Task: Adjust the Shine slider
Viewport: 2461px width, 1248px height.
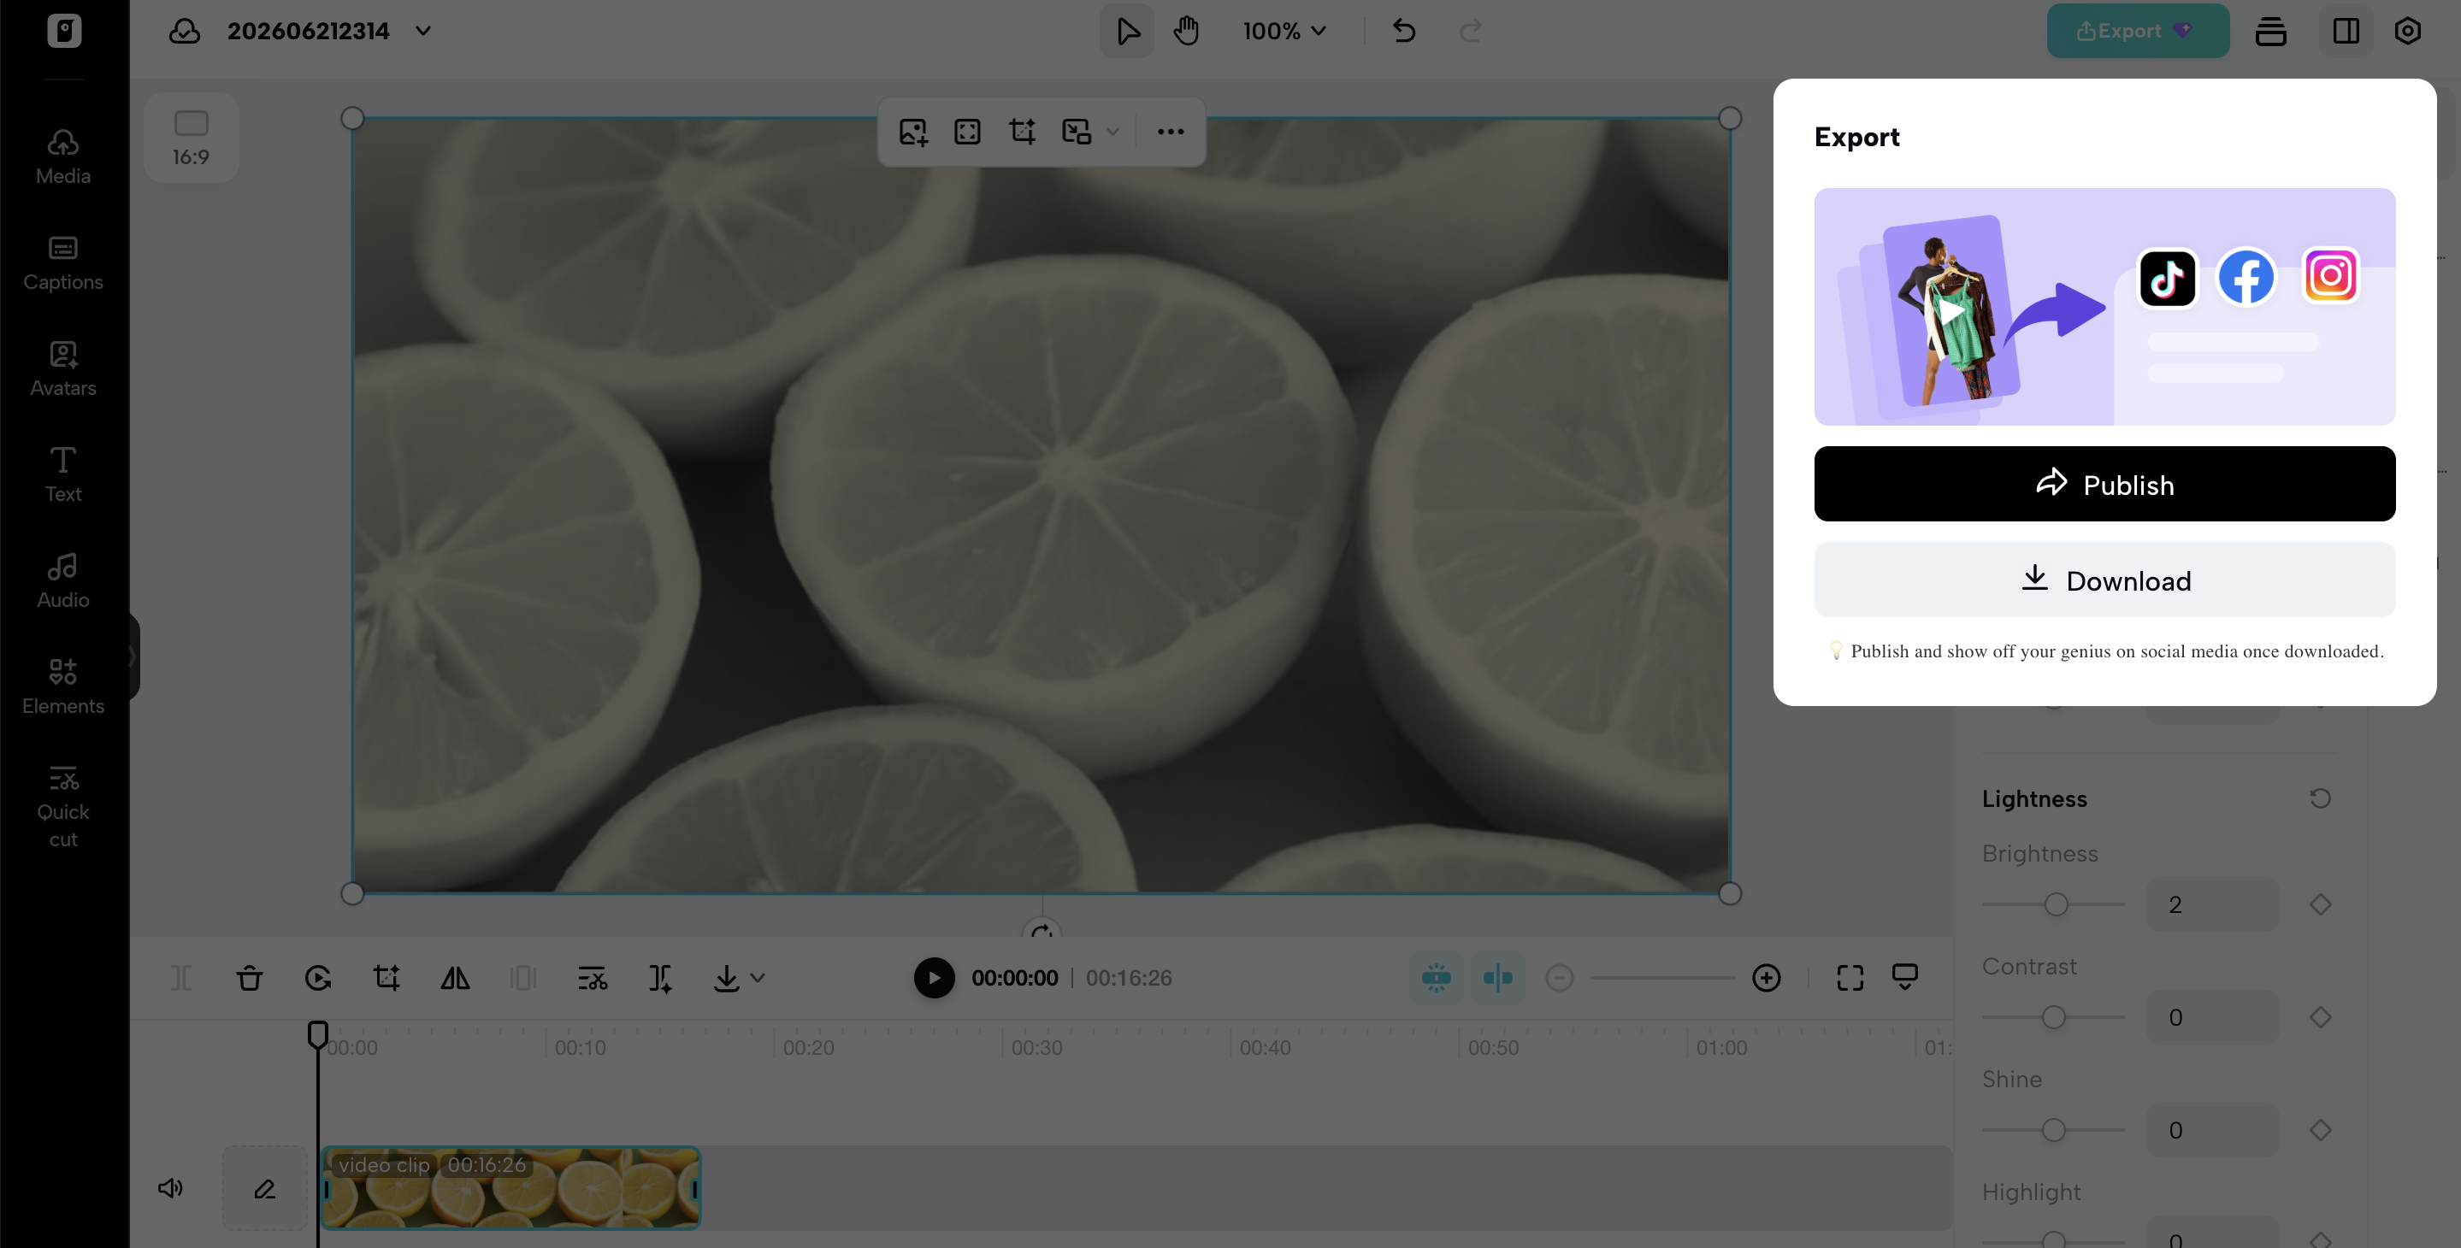Action: 2053,1129
